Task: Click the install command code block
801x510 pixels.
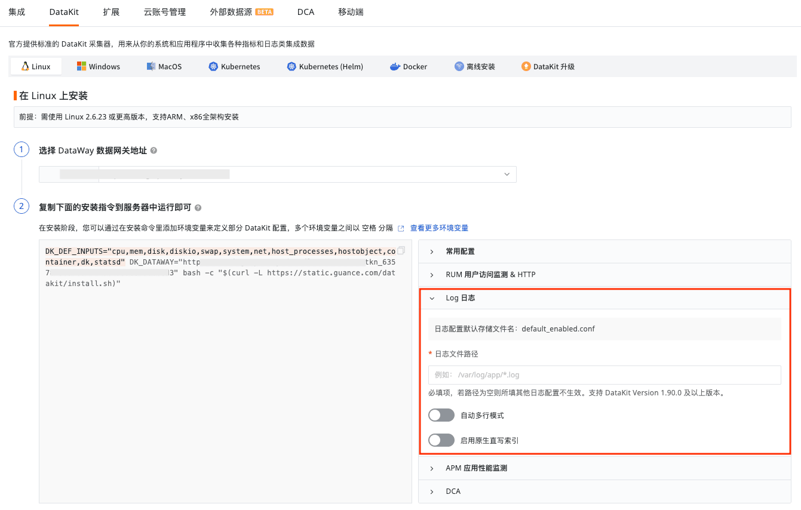Action: click(x=225, y=371)
